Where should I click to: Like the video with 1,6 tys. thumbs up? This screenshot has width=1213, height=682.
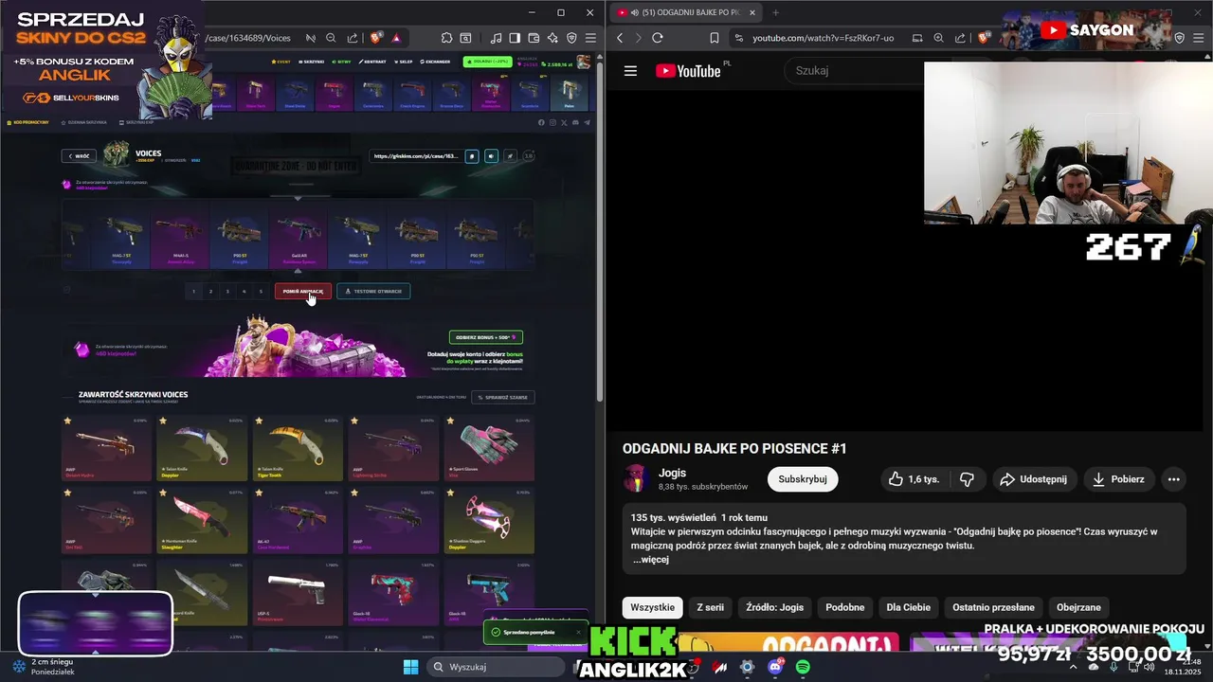[x=914, y=479]
